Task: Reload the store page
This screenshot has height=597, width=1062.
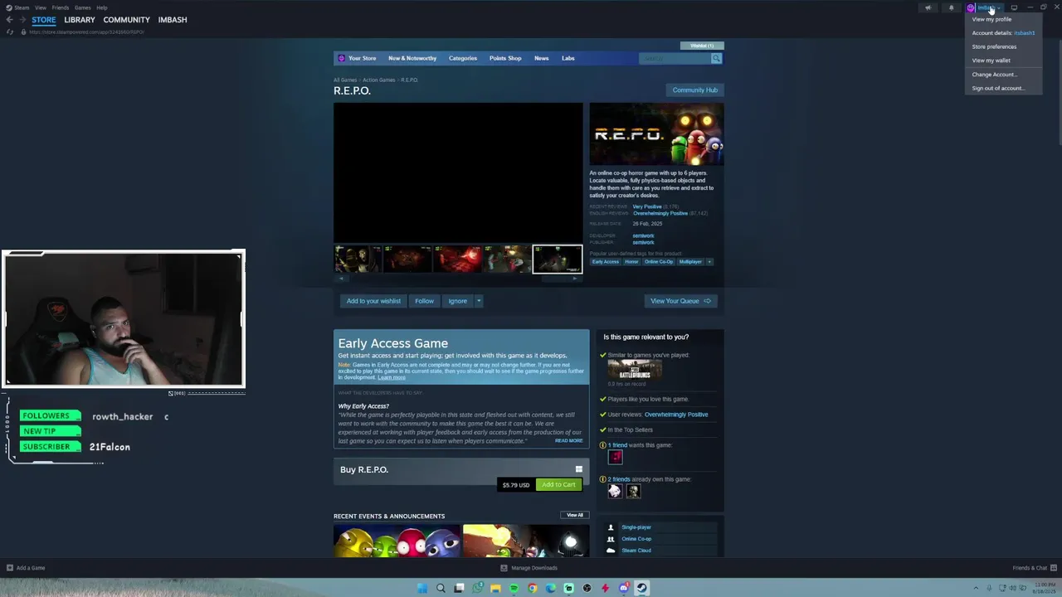Action: click(x=10, y=32)
